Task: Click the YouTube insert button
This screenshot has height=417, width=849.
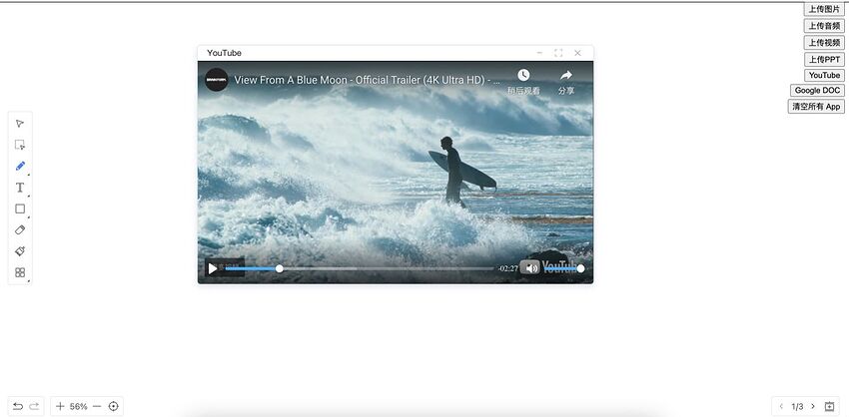Action: coord(824,75)
